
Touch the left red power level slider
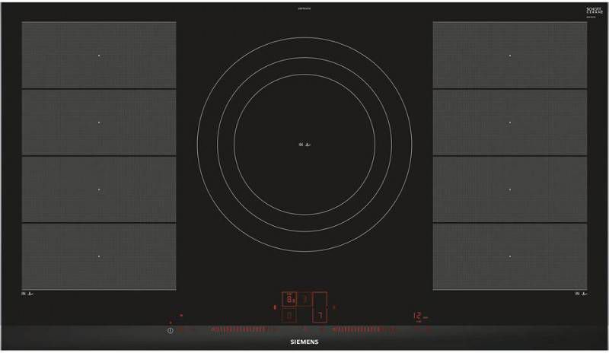[236, 330]
